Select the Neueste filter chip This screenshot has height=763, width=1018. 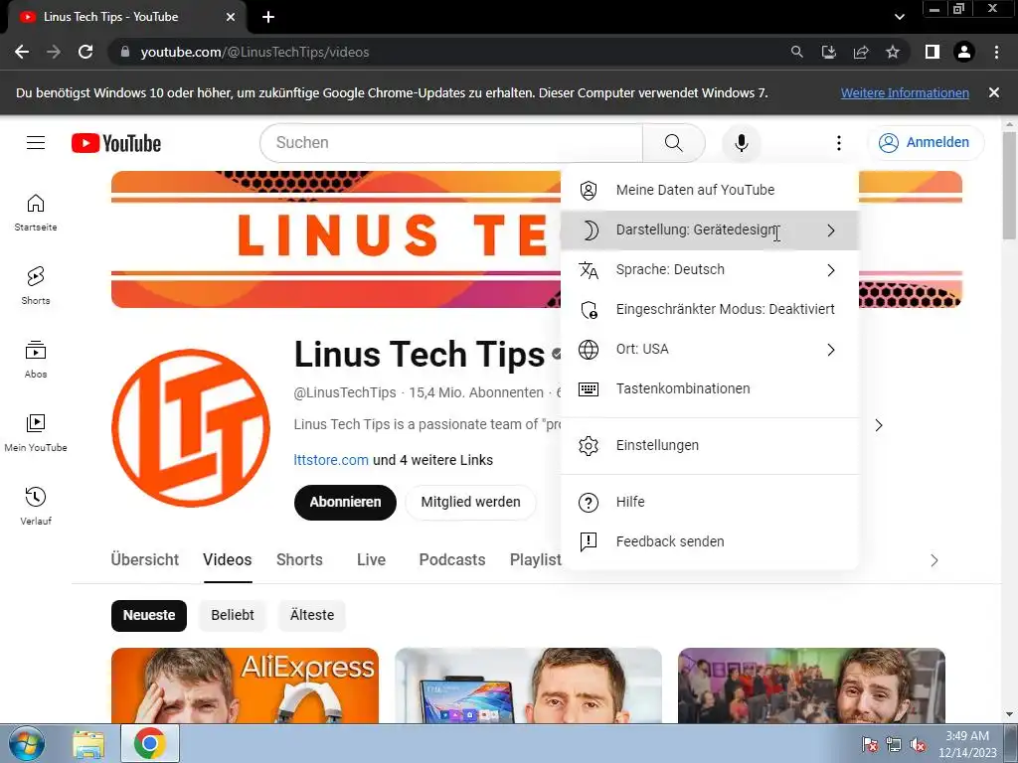149,616
